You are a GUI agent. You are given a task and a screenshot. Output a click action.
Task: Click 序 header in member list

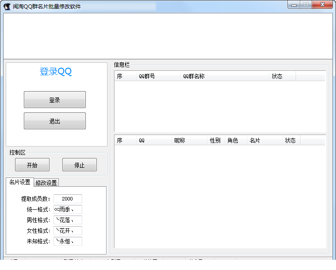point(126,140)
